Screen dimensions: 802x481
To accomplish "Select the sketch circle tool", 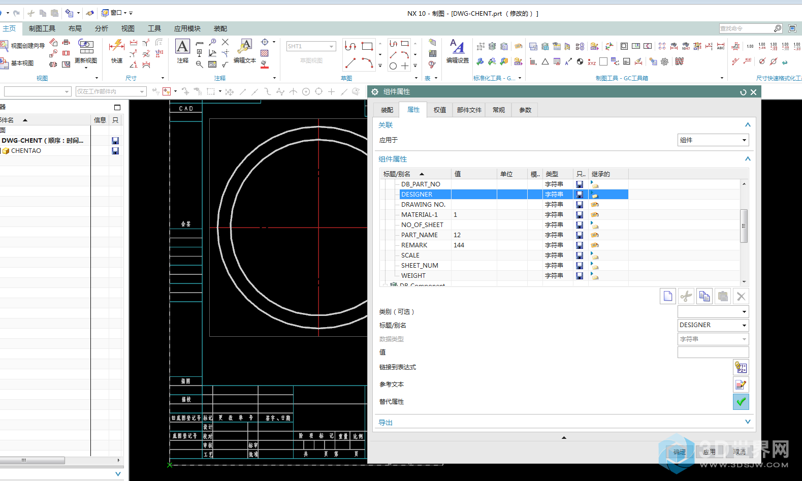I will 393,66.
